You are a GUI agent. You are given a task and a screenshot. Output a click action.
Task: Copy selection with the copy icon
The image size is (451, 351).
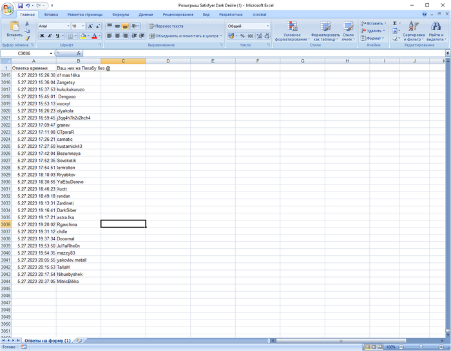click(x=27, y=31)
